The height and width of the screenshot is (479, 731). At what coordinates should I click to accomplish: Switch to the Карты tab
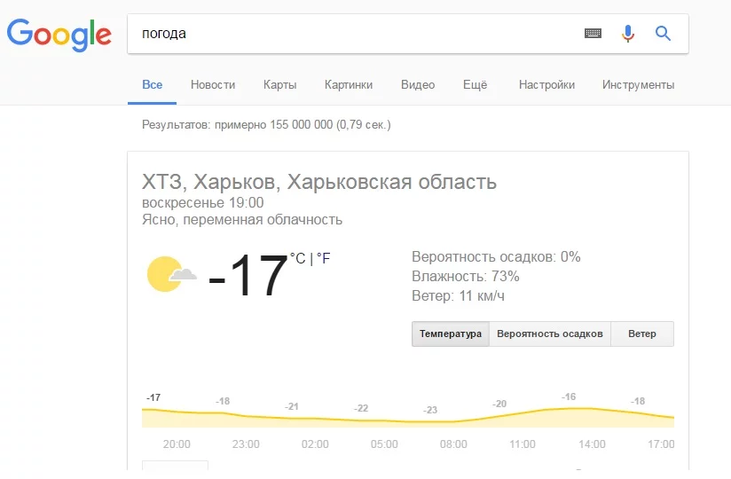pyautogui.click(x=279, y=85)
